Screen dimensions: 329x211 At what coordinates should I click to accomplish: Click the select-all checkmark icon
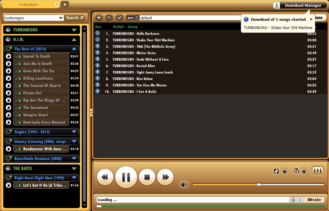click(x=120, y=18)
